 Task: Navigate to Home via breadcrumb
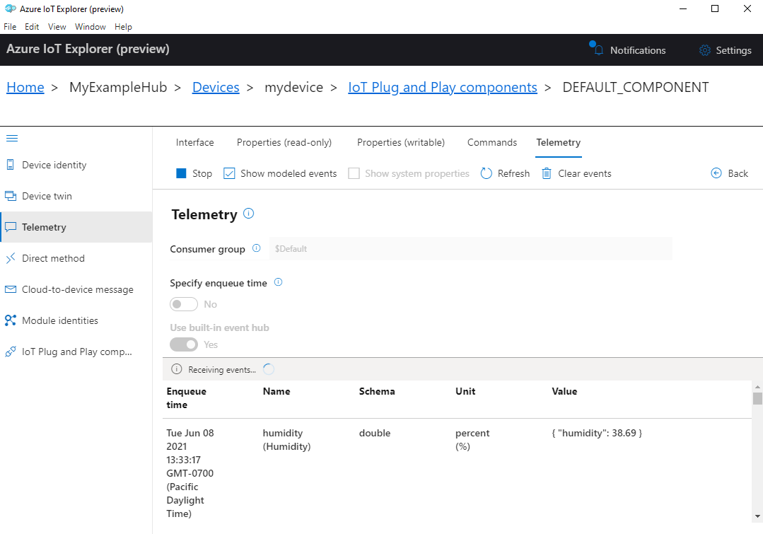point(25,86)
